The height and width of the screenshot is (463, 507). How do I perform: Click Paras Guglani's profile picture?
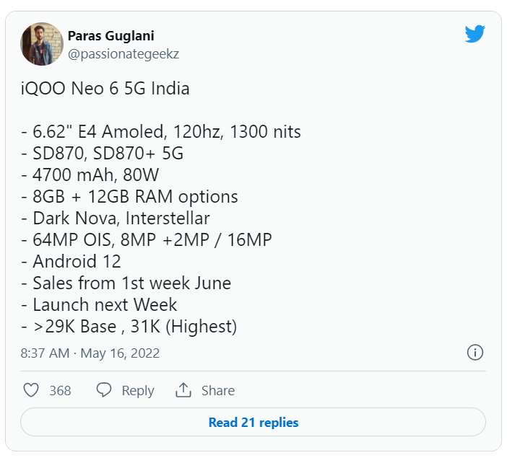[x=41, y=44]
